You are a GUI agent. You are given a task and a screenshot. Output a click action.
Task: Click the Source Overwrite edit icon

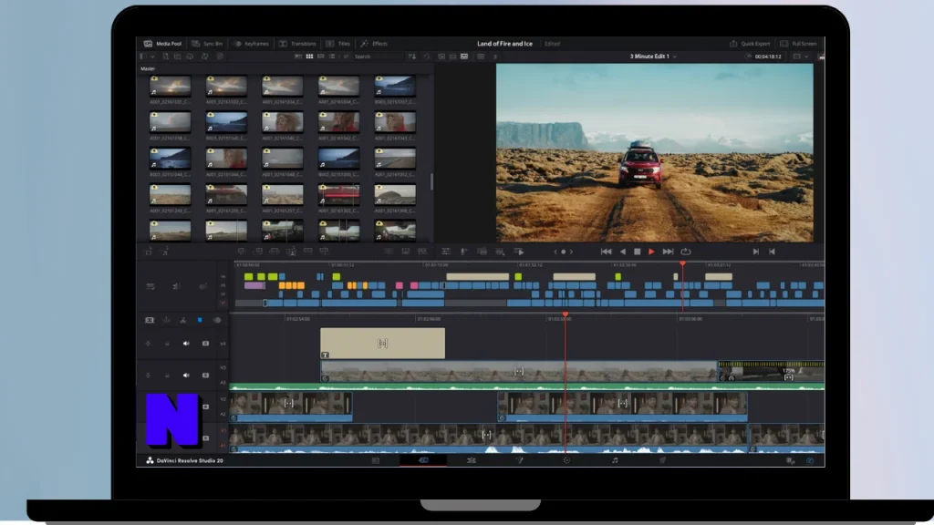coord(324,252)
